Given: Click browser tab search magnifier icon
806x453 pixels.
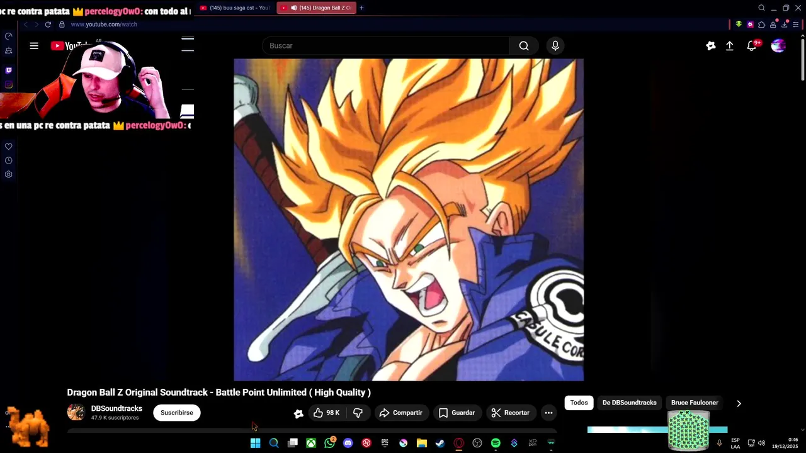Looking at the screenshot, I should coord(761,8).
